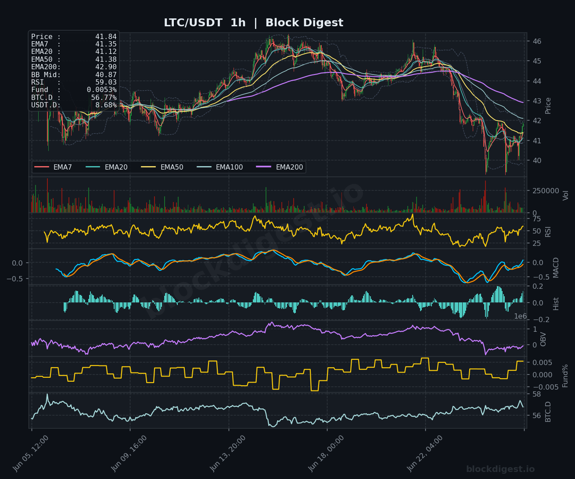Click the histogram tick 0.2

pos(538,286)
